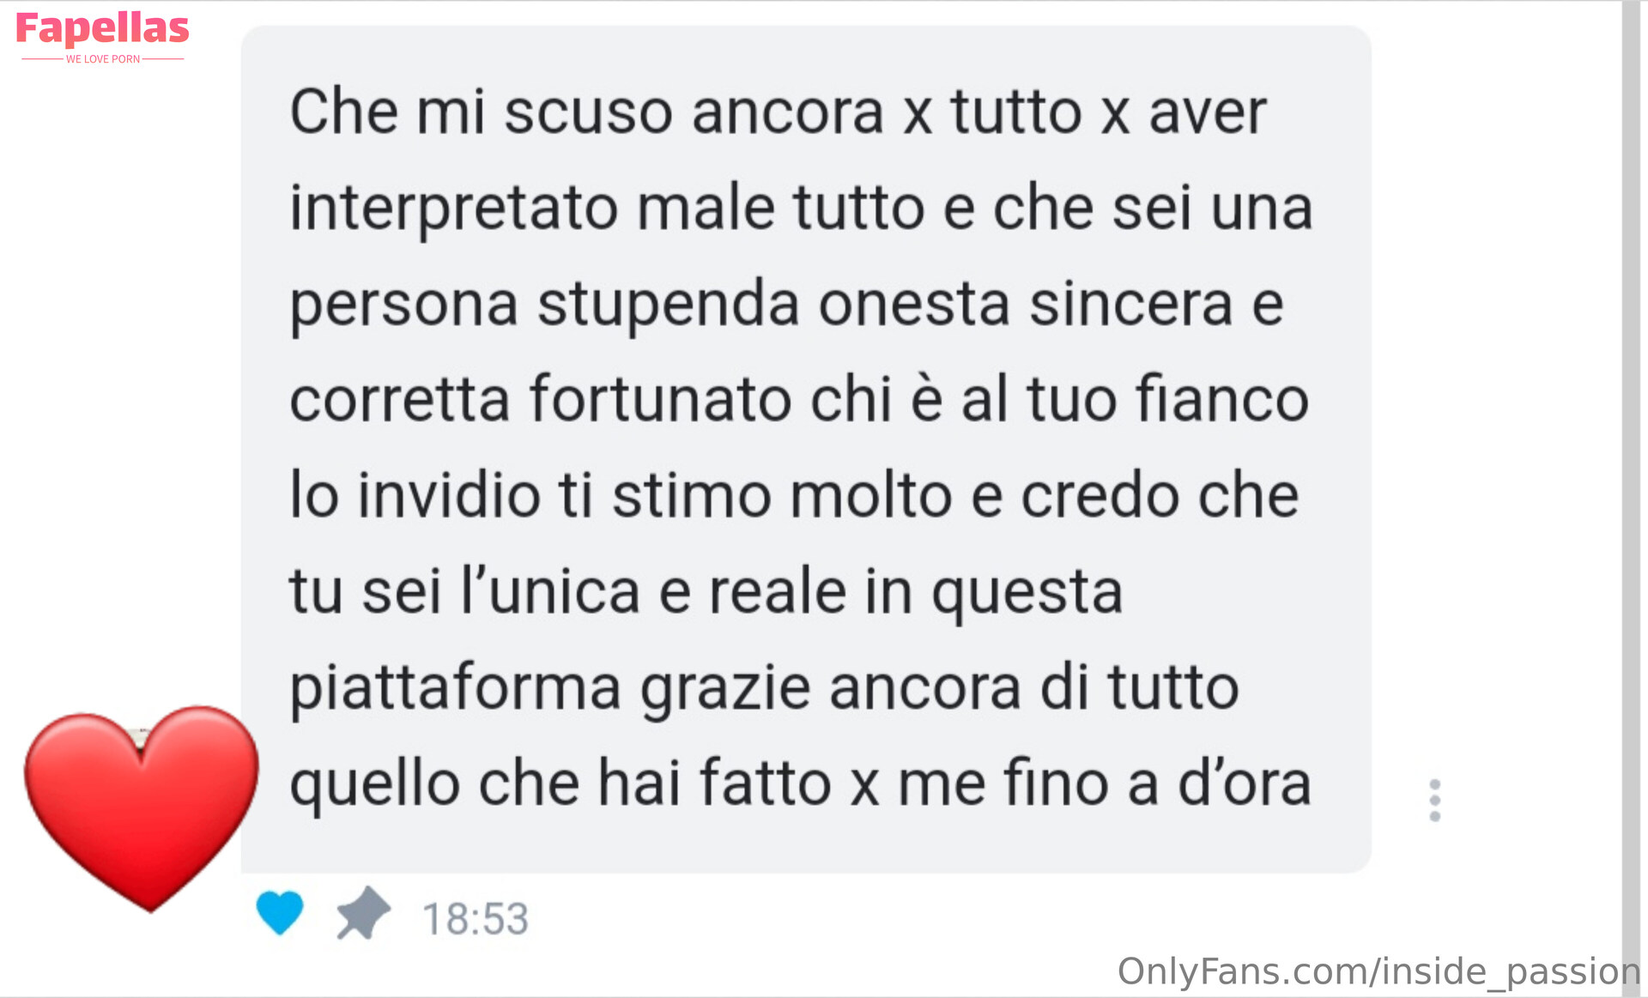Click the 18:53 message timestamp
This screenshot has width=1648, height=998.
click(476, 919)
